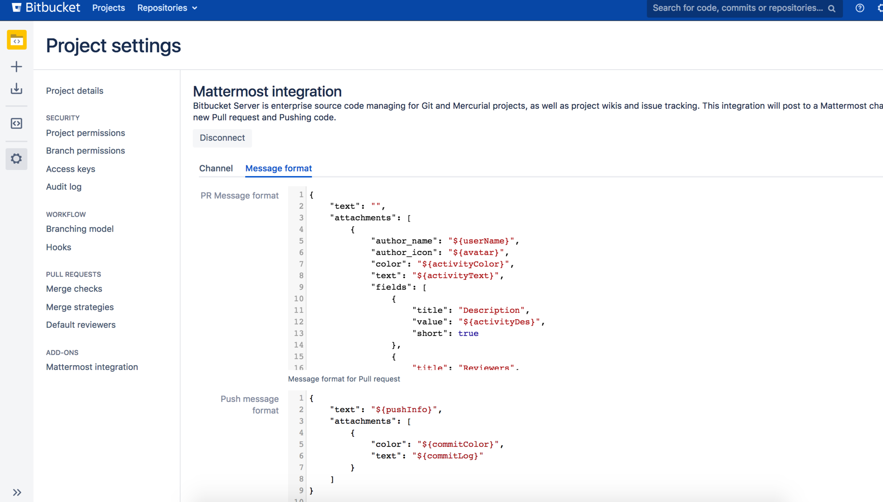Click the Bitbucket logo icon
This screenshot has width=883, height=502.
[16, 7]
